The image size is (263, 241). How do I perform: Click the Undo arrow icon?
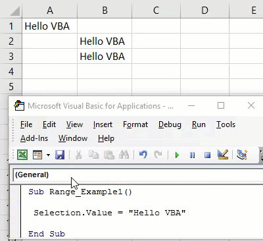(x=143, y=155)
